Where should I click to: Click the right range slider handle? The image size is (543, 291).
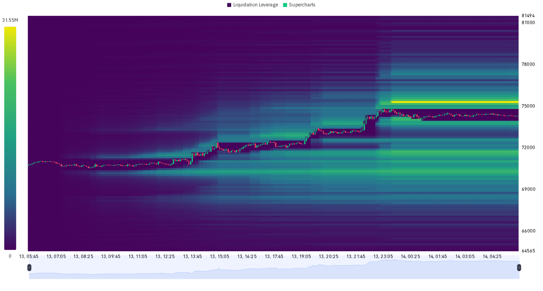coord(520,268)
